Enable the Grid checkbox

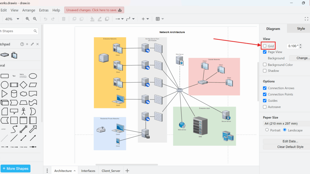coord(265,46)
